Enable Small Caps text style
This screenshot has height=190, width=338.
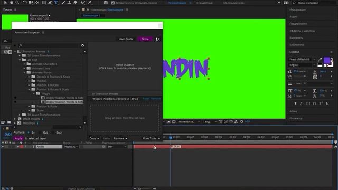(x=314, y=103)
